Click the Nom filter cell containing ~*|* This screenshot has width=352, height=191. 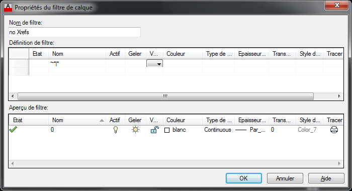[x=77, y=63]
